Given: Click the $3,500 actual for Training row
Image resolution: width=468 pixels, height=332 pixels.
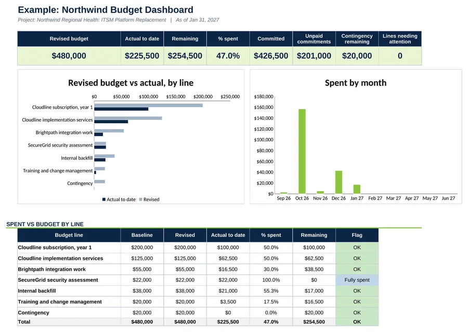Looking at the screenshot, I should click(228, 302).
